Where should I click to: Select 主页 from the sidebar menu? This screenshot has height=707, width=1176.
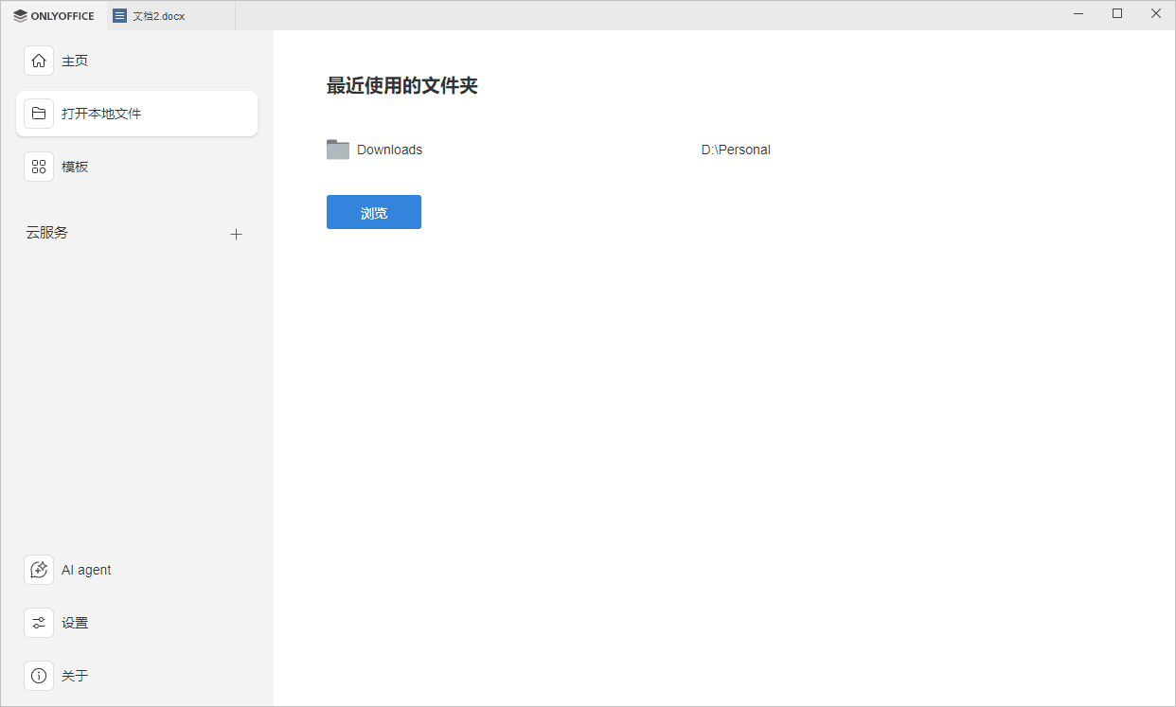(x=75, y=60)
